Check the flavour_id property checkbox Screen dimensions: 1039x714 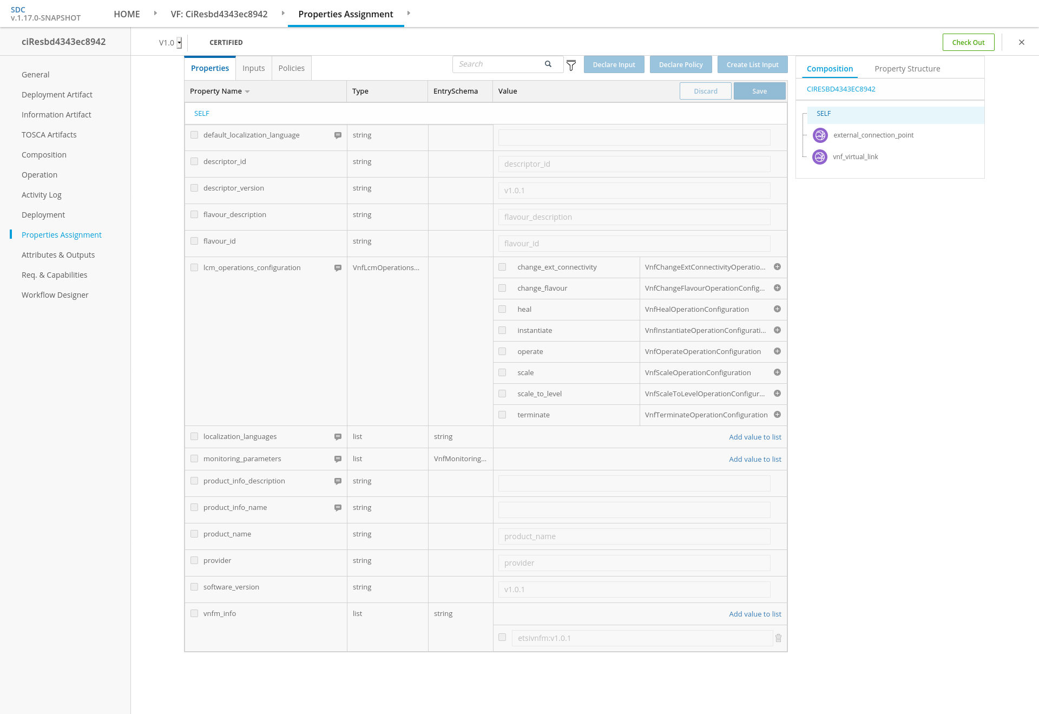[194, 241]
